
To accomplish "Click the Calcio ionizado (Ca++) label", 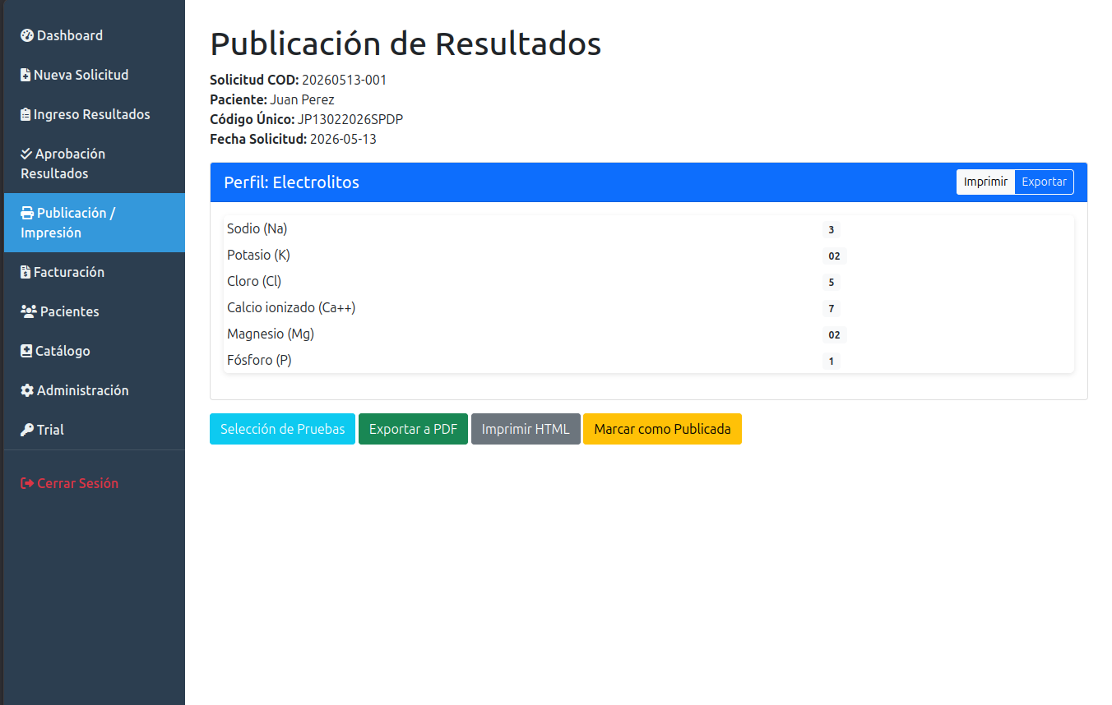I will (x=291, y=308).
